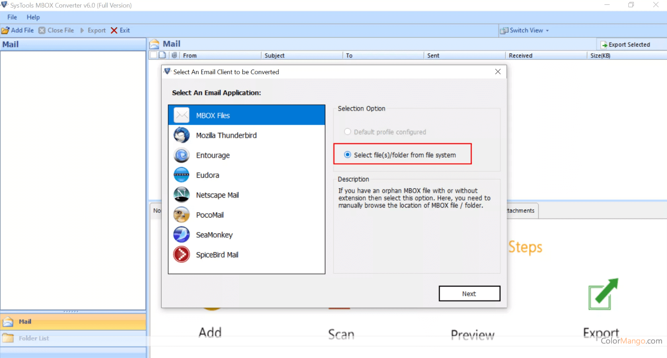Choose the Entourage email client icon
Screen dimensions: 667x358
click(x=181, y=155)
